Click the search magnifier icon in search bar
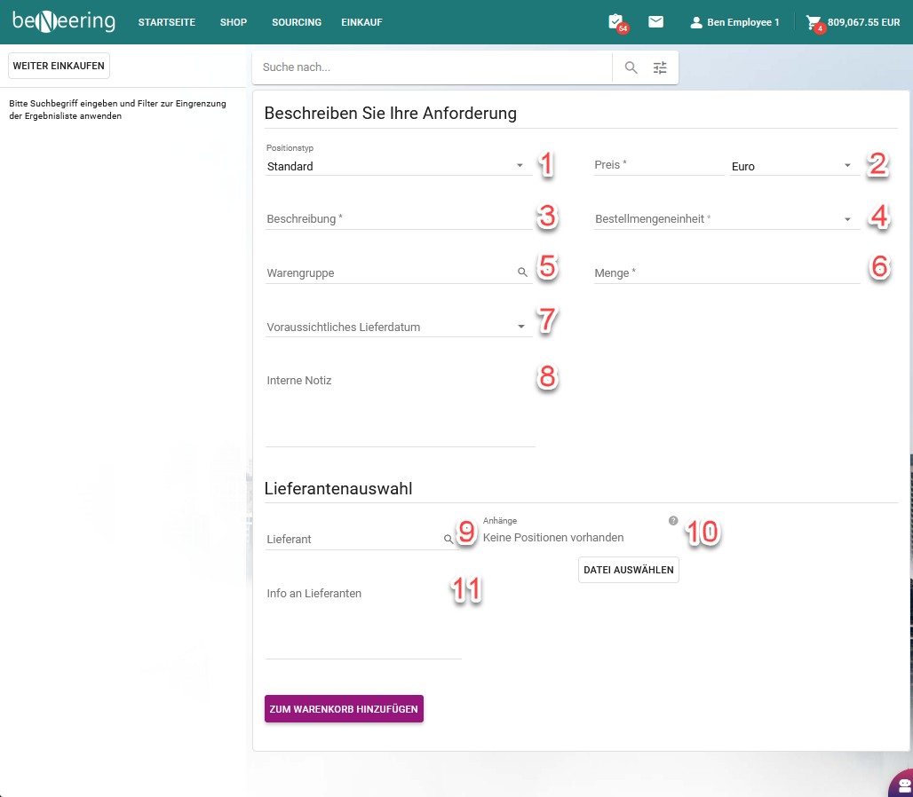The image size is (913, 797). [631, 67]
